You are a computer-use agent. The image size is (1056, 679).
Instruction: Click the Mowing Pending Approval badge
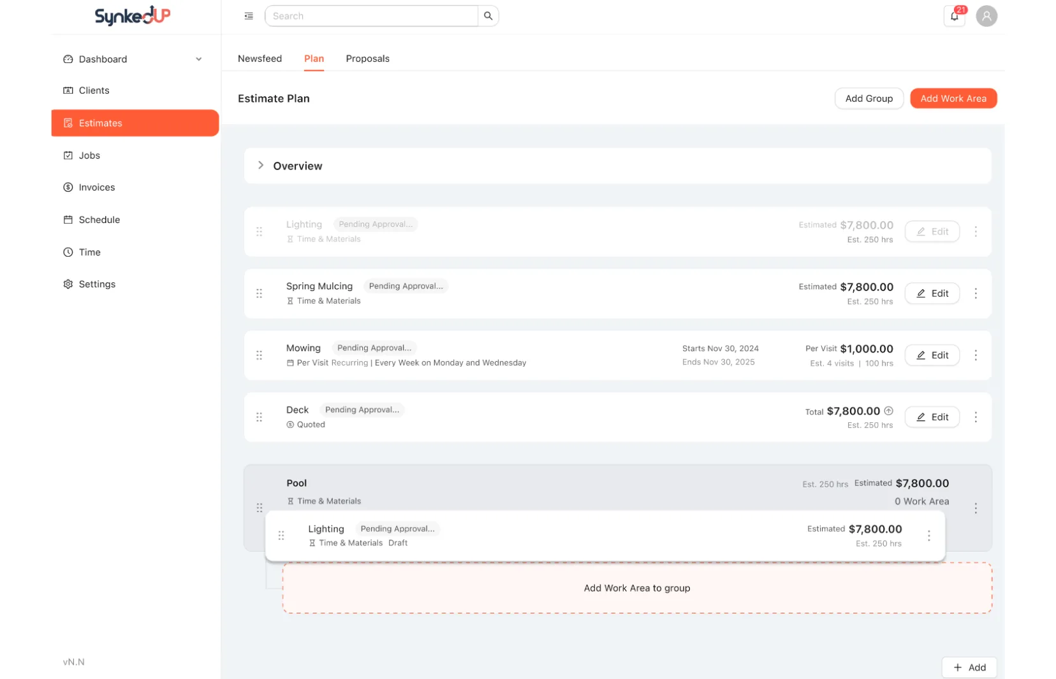374,348
